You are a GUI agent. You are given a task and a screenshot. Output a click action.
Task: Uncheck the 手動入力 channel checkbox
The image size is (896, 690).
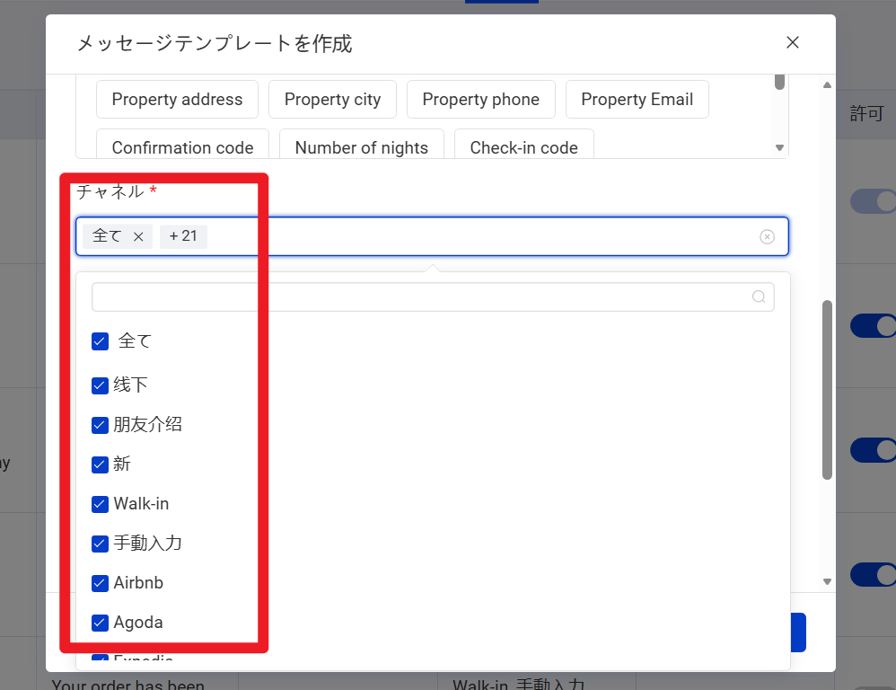pos(100,544)
